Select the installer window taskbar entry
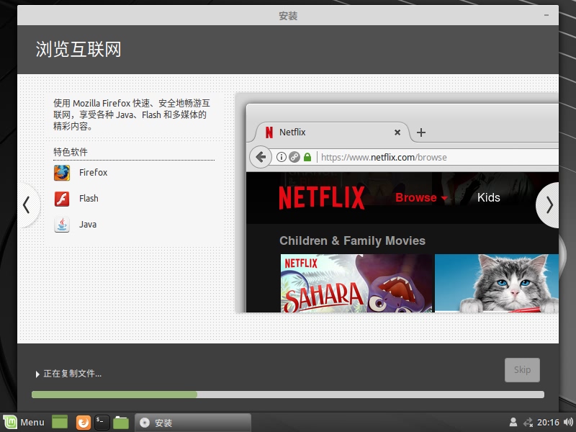The height and width of the screenshot is (432, 576). coord(193,423)
